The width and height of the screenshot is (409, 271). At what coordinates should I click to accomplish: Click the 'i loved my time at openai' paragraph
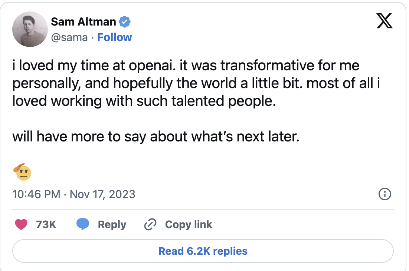196,83
